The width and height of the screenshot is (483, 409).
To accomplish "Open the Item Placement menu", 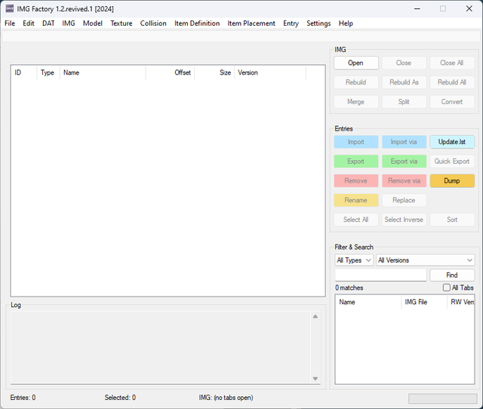I will click(x=251, y=23).
